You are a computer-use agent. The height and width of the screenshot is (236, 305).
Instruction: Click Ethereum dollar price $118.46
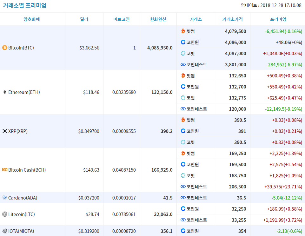[x=91, y=92]
